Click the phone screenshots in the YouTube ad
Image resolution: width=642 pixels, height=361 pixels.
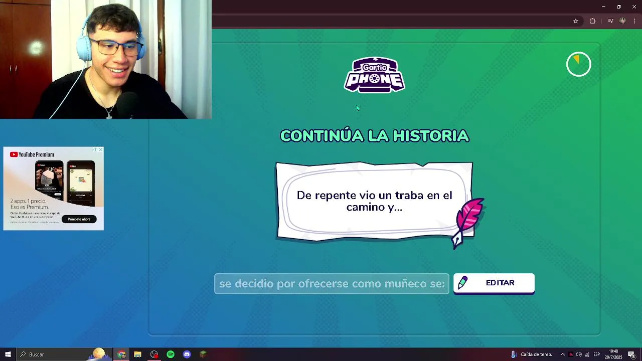click(64, 184)
